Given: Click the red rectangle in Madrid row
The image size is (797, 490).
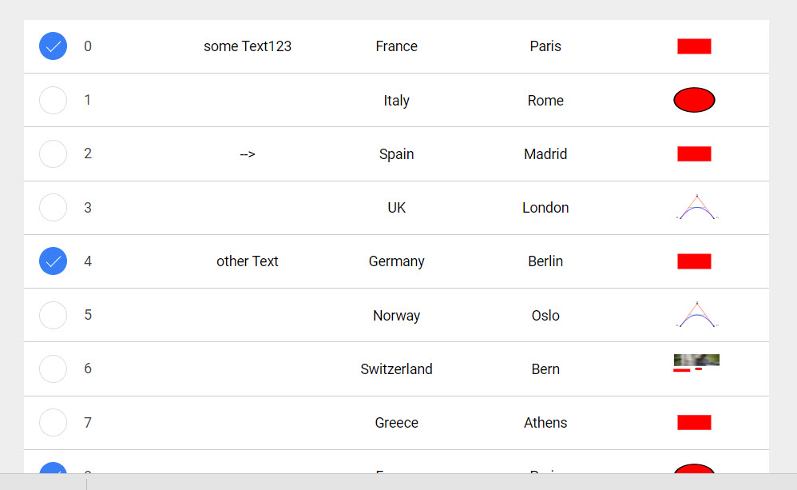Looking at the screenshot, I should pyautogui.click(x=694, y=153).
